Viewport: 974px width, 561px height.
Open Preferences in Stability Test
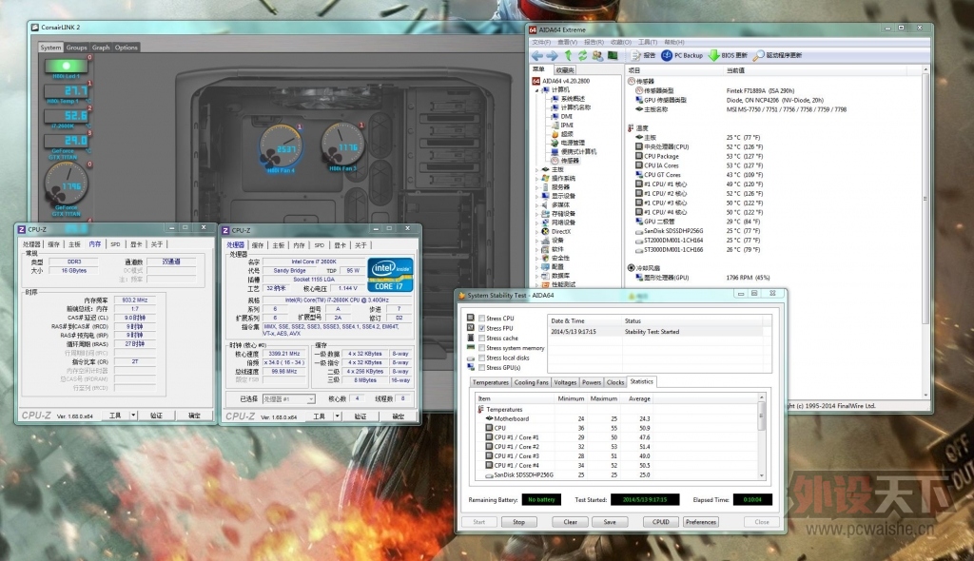coord(701,522)
